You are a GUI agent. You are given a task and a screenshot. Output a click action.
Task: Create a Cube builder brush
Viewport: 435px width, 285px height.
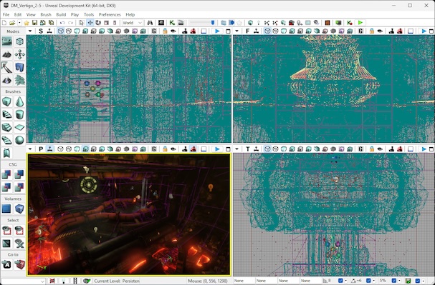pyautogui.click(x=7, y=101)
